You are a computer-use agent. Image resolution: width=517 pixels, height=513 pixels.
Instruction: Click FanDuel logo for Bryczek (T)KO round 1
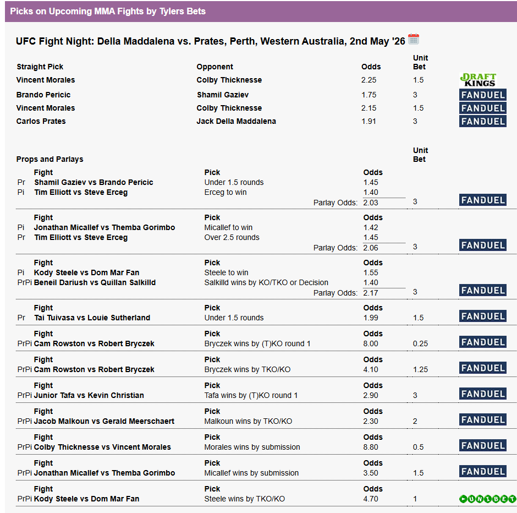483,342
